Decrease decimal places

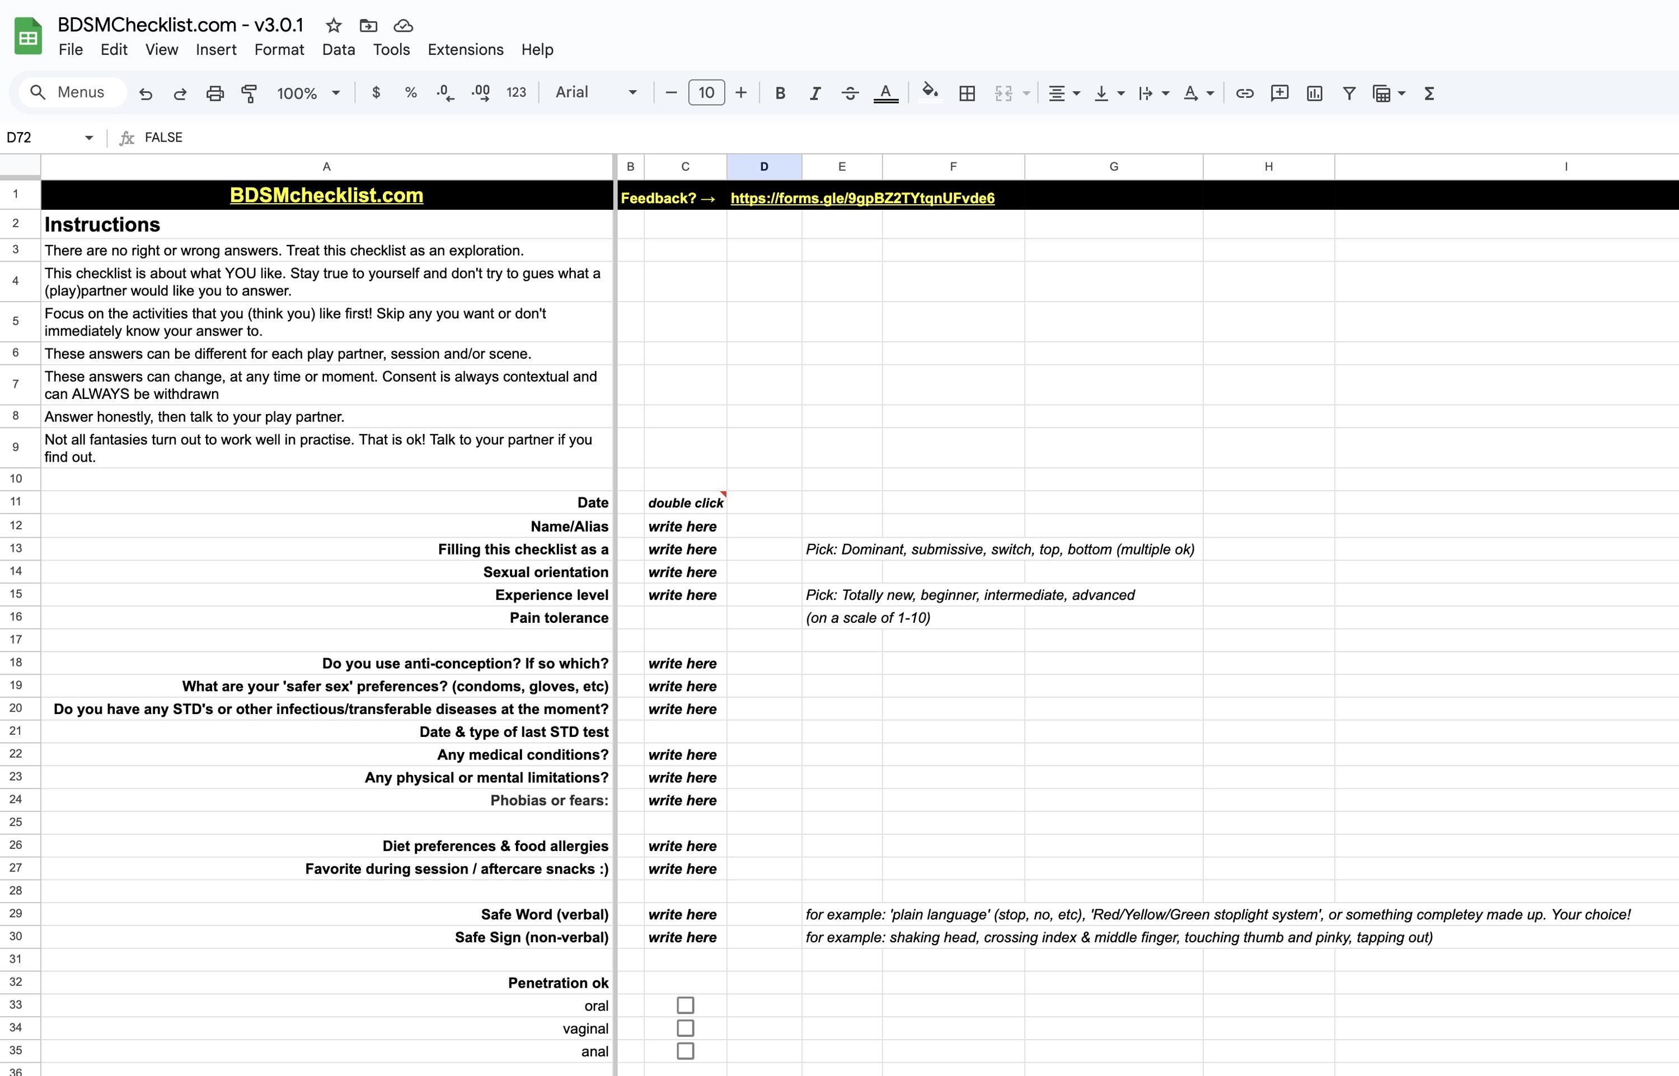(445, 92)
